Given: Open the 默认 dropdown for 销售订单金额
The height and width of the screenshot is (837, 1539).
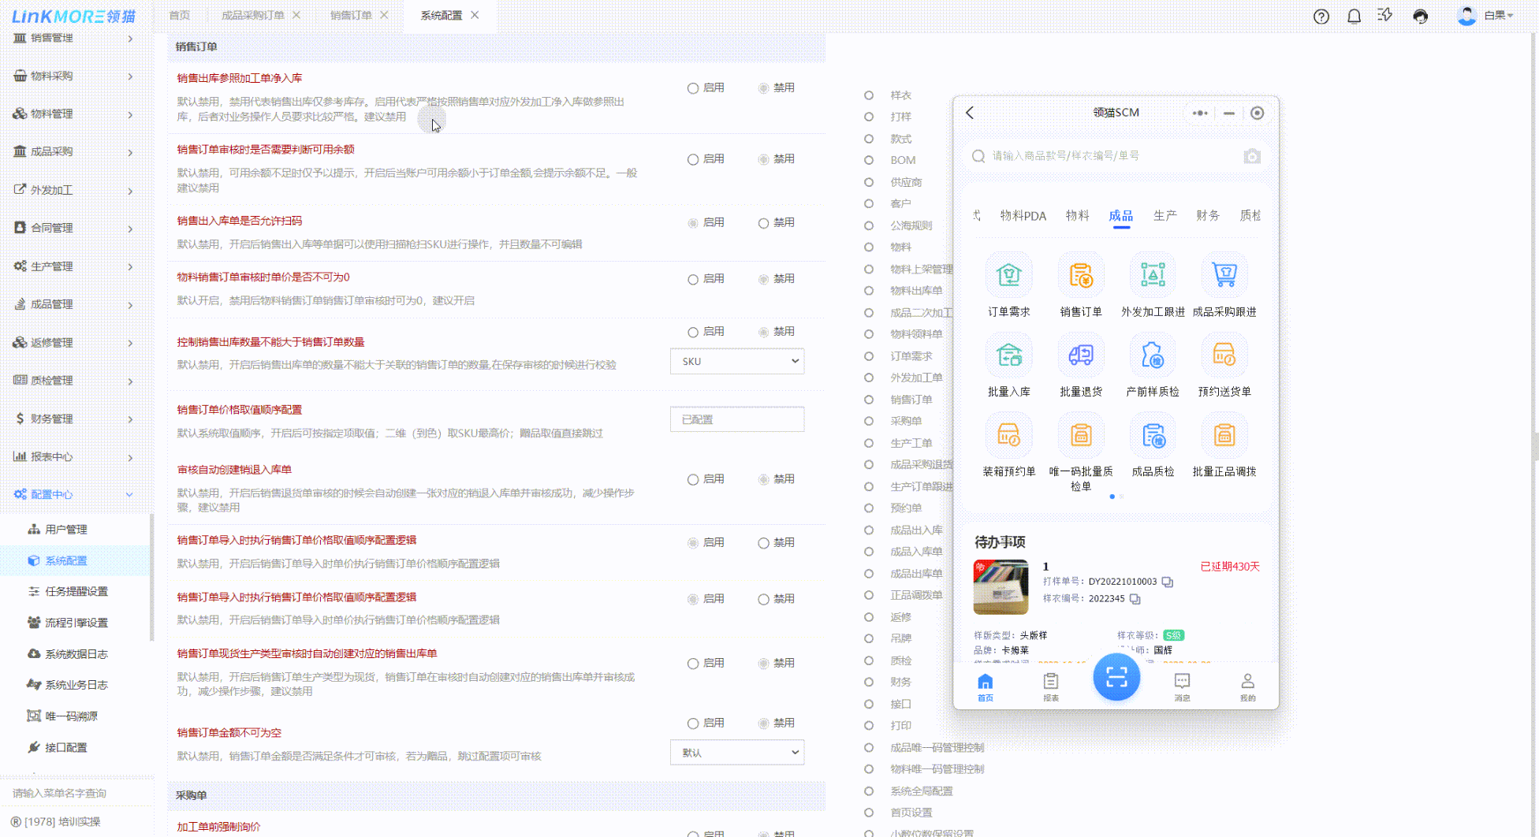Looking at the screenshot, I should click(737, 753).
